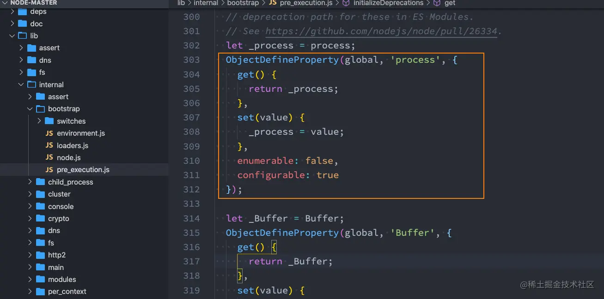This screenshot has height=299, width=604.
Task: Click 'let _Buffer = Buffer;' on line 314
Action: point(285,218)
